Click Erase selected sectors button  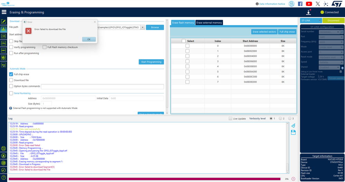pyautogui.click(x=264, y=32)
